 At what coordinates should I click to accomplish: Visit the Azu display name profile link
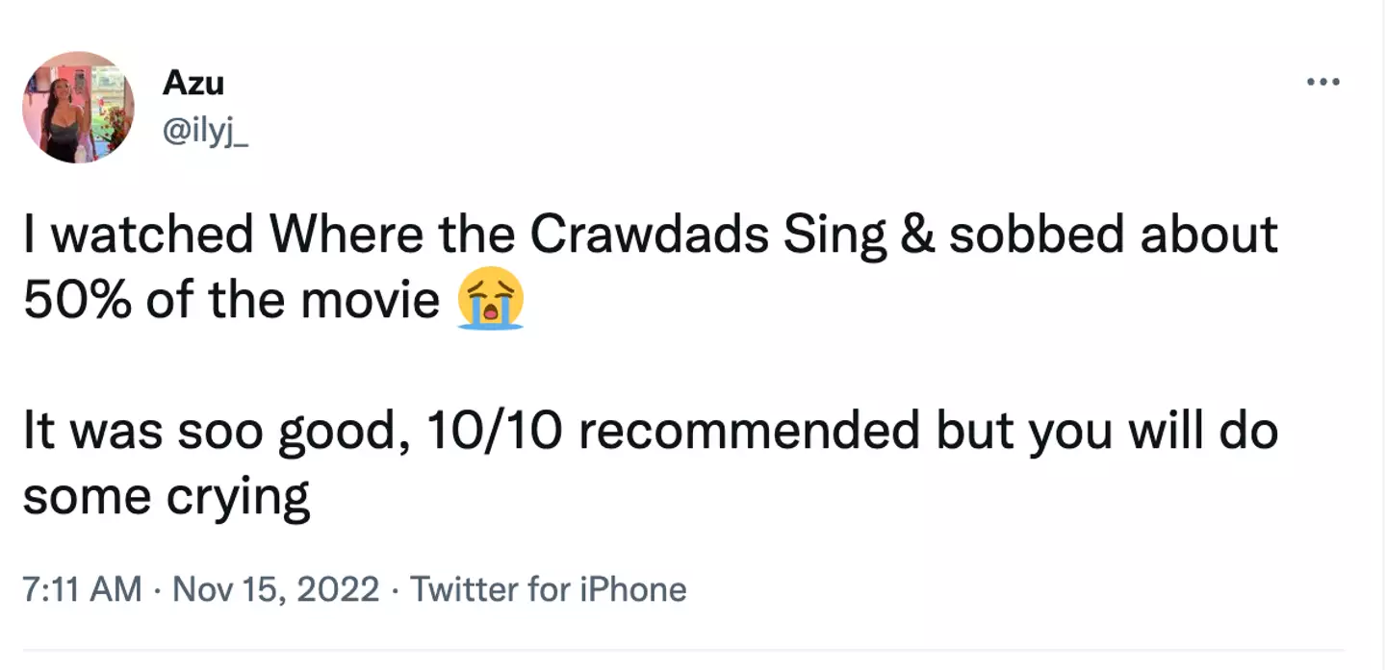click(x=192, y=84)
